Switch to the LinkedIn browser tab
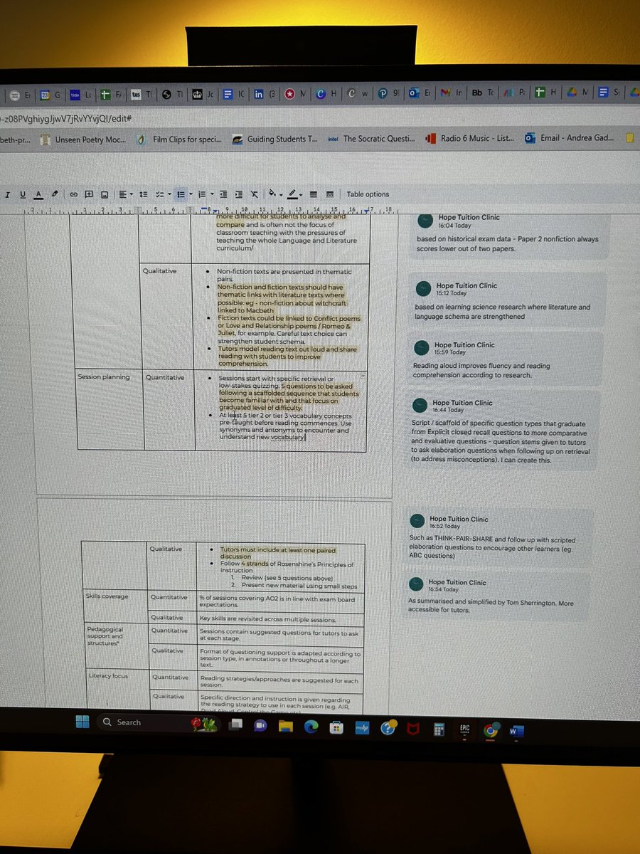Image resolution: width=640 pixels, height=854 pixels. pyautogui.click(x=265, y=93)
